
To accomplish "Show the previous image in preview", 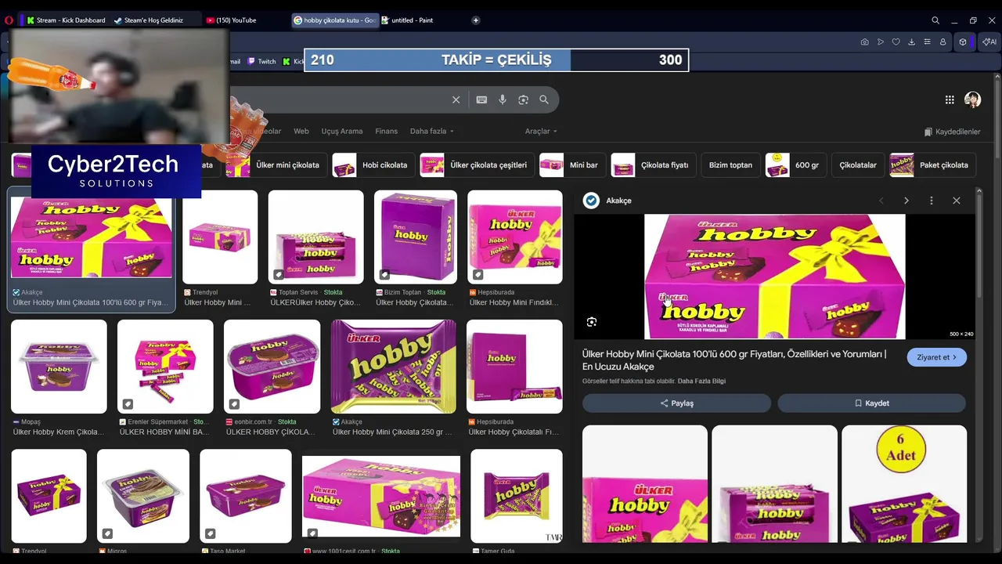I will 881,201.
